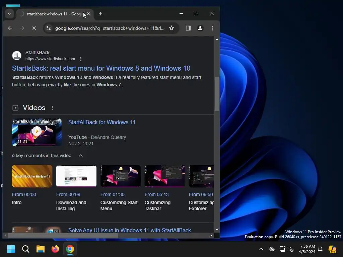Close the startisback windows 11 tab
The height and width of the screenshot is (257, 343).
click(x=88, y=14)
